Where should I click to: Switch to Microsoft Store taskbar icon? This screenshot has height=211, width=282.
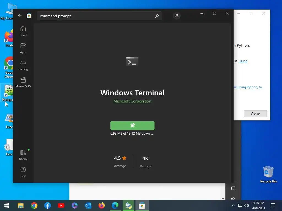point(142,206)
